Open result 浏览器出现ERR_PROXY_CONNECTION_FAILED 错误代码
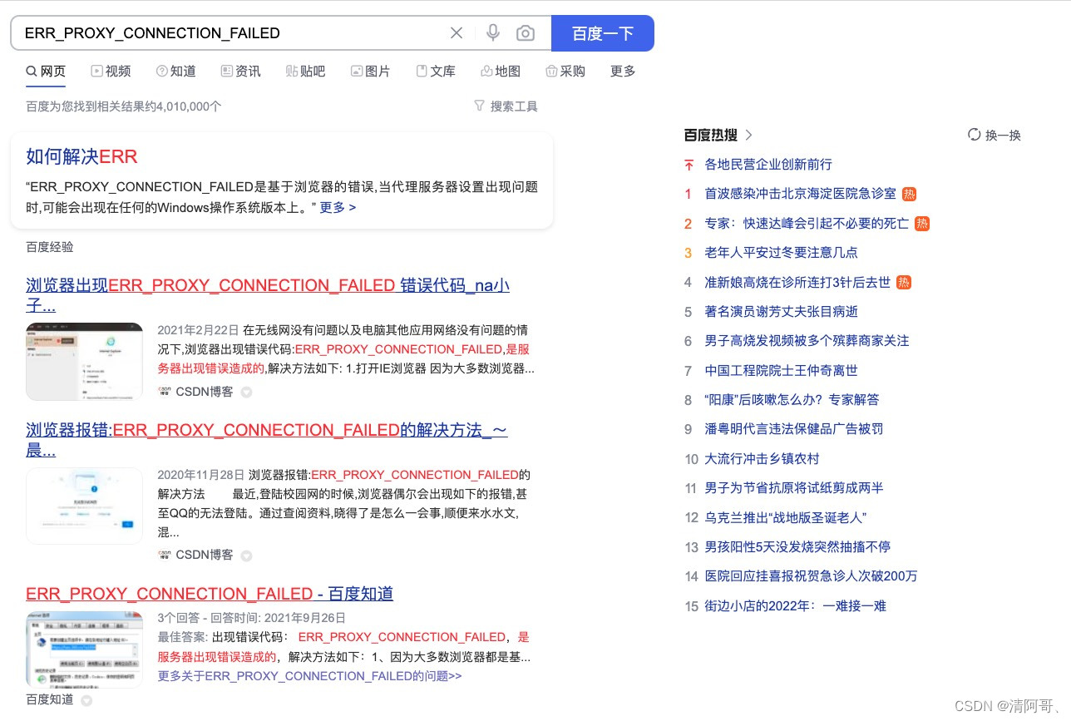Viewport: 1071px width, 721px height. click(x=268, y=296)
